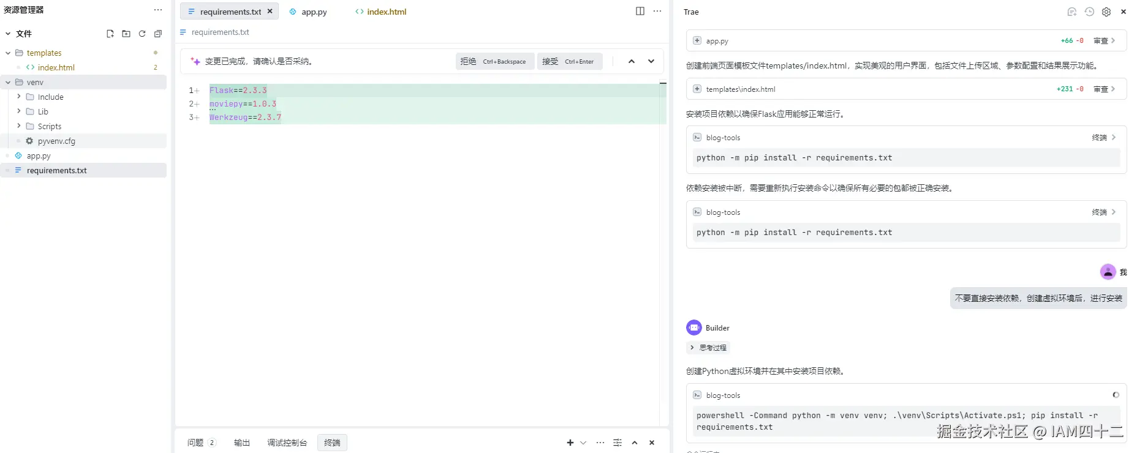Open the 终端 panel tab

tap(332, 443)
